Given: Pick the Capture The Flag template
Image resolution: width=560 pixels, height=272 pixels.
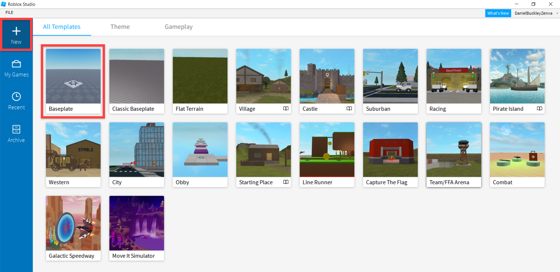Looking at the screenshot, I should click(390, 150).
